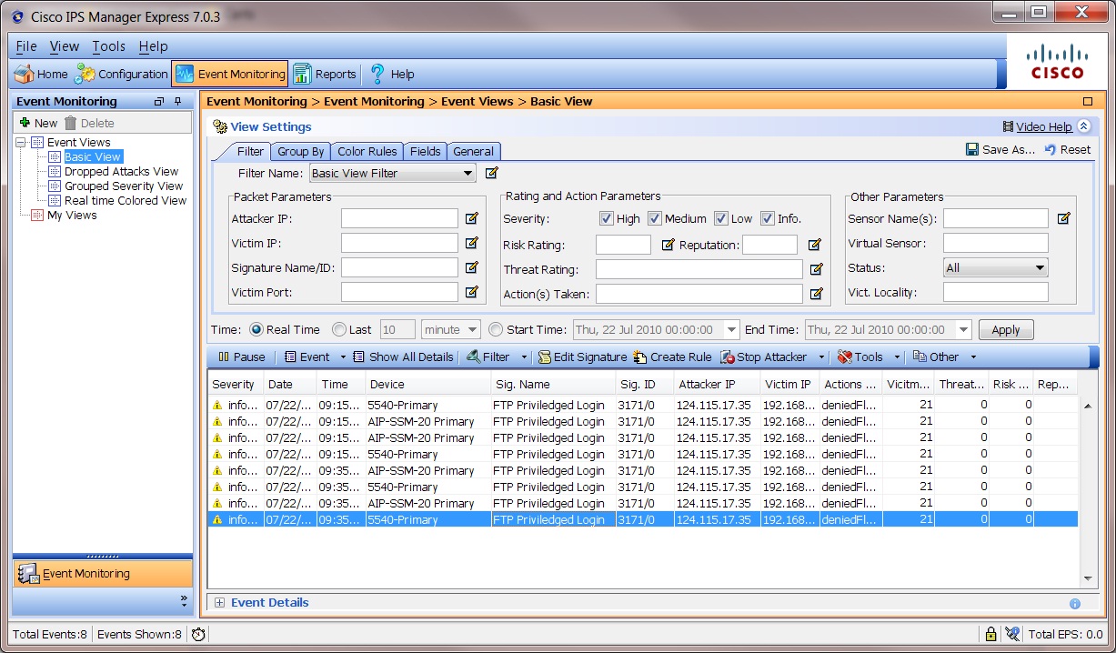
Task: Click Create Rule in events toolbar
Action: click(673, 357)
